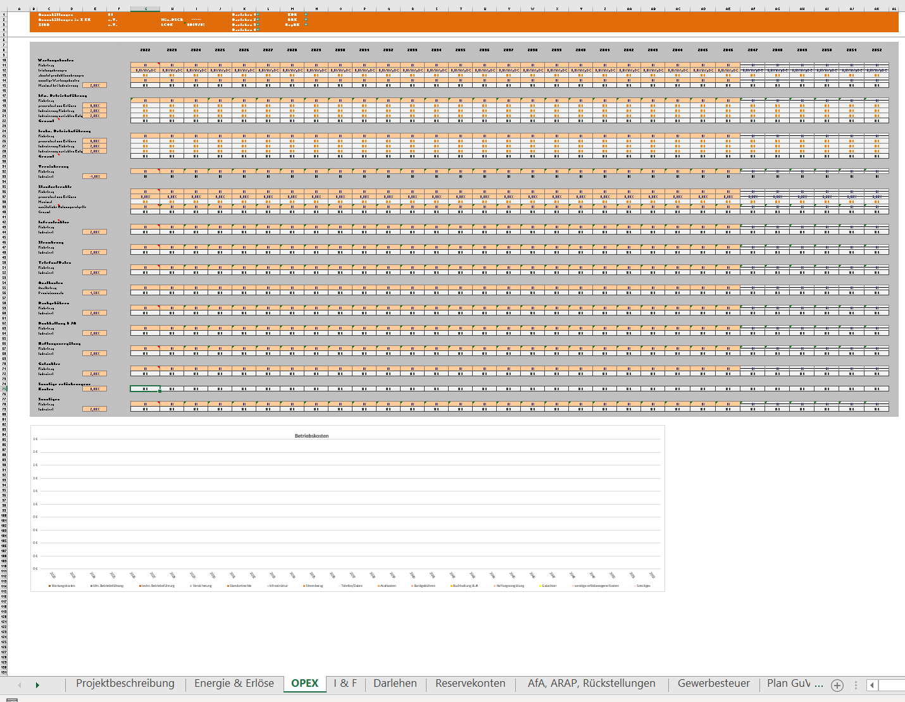Select the highlighted active cell in row 75
This screenshot has height=702, width=905.
pyautogui.click(x=146, y=389)
